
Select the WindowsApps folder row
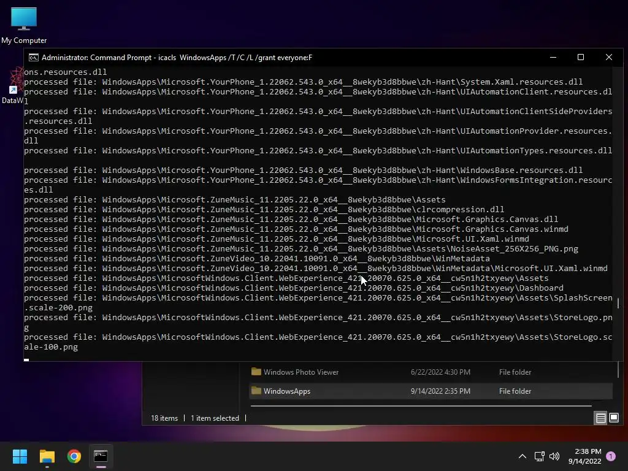[x=431, y=391]
